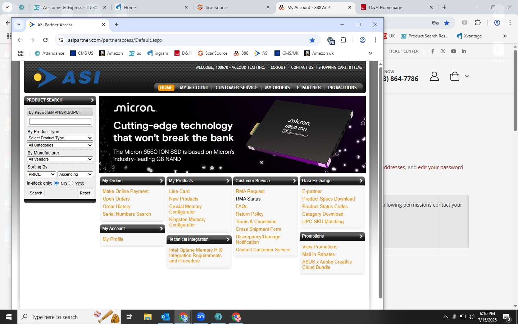Click the Search button
Screen dimensions: 518x324
pyautogui.click(x=36, y=193)
